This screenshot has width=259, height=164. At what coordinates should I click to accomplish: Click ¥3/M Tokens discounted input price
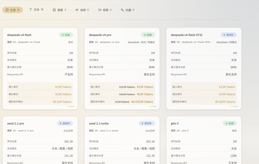pos(145,87)
